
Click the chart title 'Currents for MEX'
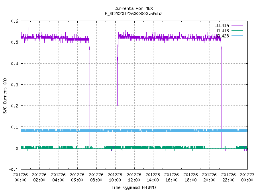pos(133,8)
